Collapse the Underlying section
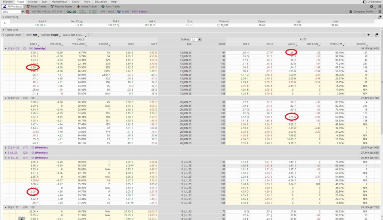The image size is (383, 220). click(x=4, y=16)
